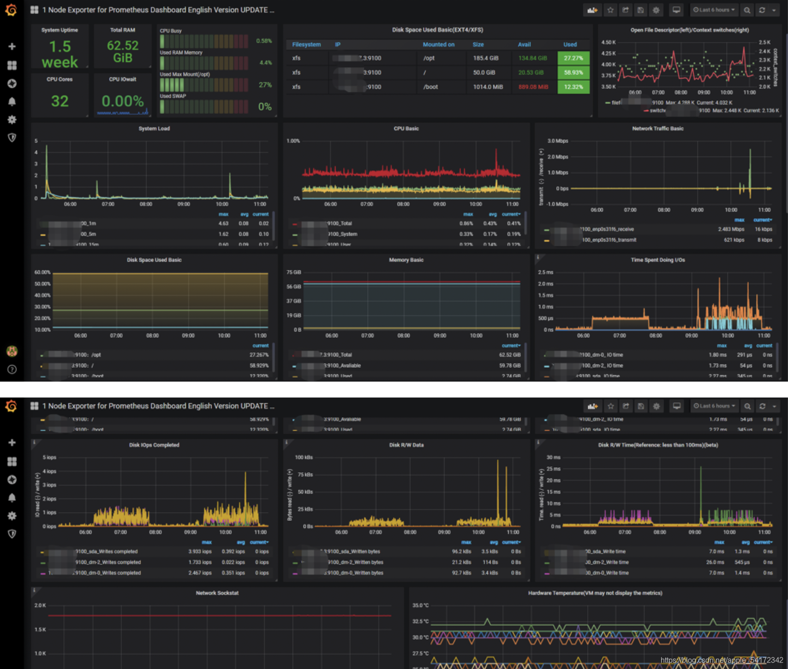
Task: Open Network Sockstat panel title menu
Action: point(217,593)
